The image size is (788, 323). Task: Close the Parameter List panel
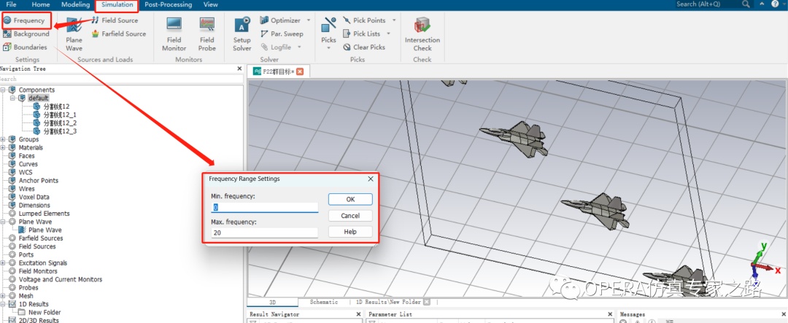610,314
